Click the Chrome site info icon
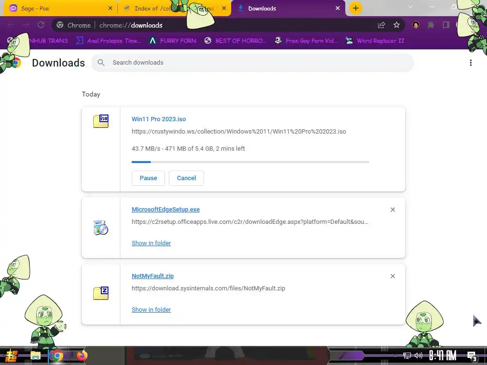487x365 pixels. pyautogui.click(x=60, y=25)
